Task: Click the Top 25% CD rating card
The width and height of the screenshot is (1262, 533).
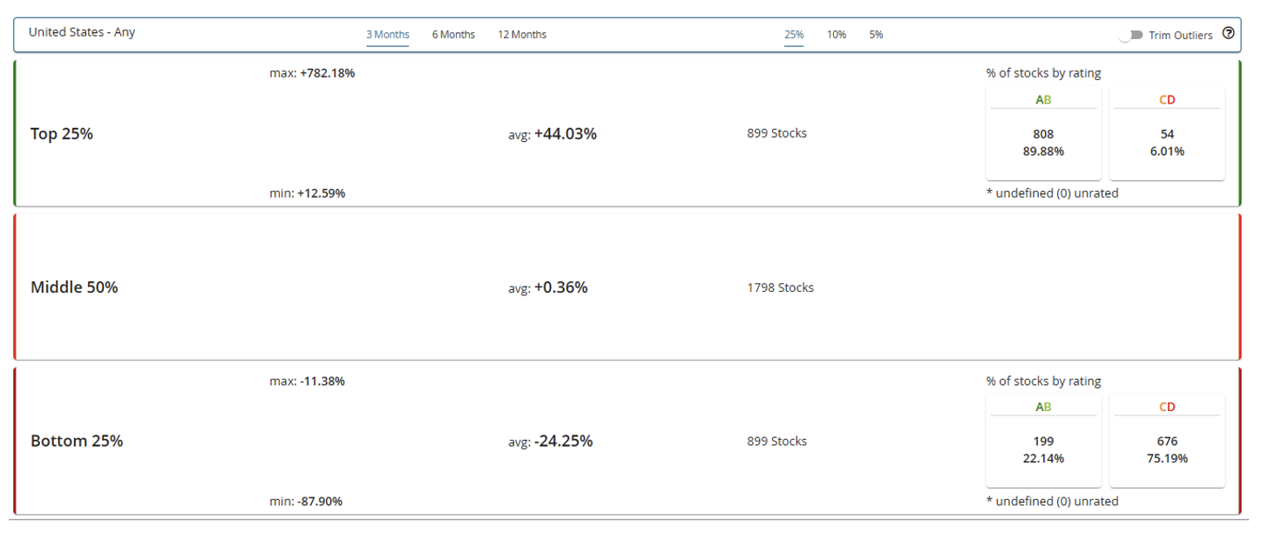Action: point(1167,133)
